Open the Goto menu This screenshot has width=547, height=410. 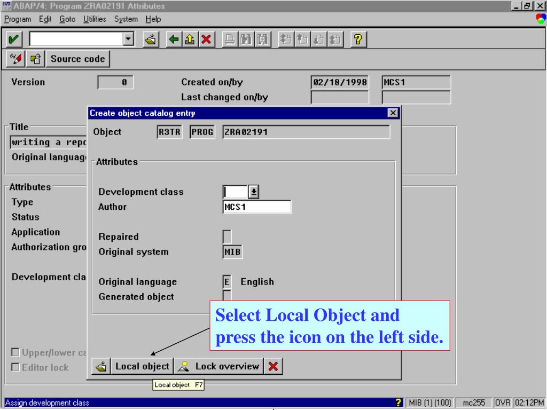click(x=67, y=19)
